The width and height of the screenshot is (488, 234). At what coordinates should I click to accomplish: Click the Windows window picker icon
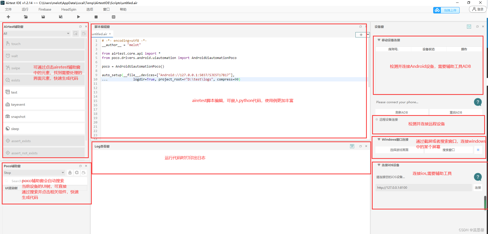click(x=478, y=150)
